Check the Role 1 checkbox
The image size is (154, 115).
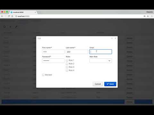coord(67,60)
